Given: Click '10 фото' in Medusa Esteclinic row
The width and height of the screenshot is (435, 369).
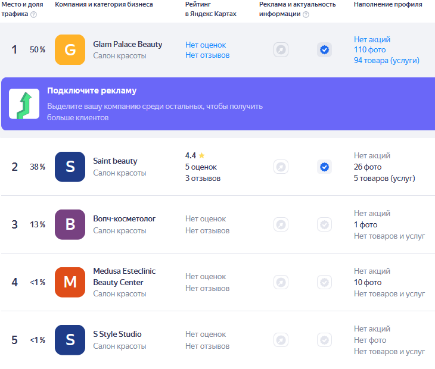Looking at the screenshot, I should (x=368, y=282).
